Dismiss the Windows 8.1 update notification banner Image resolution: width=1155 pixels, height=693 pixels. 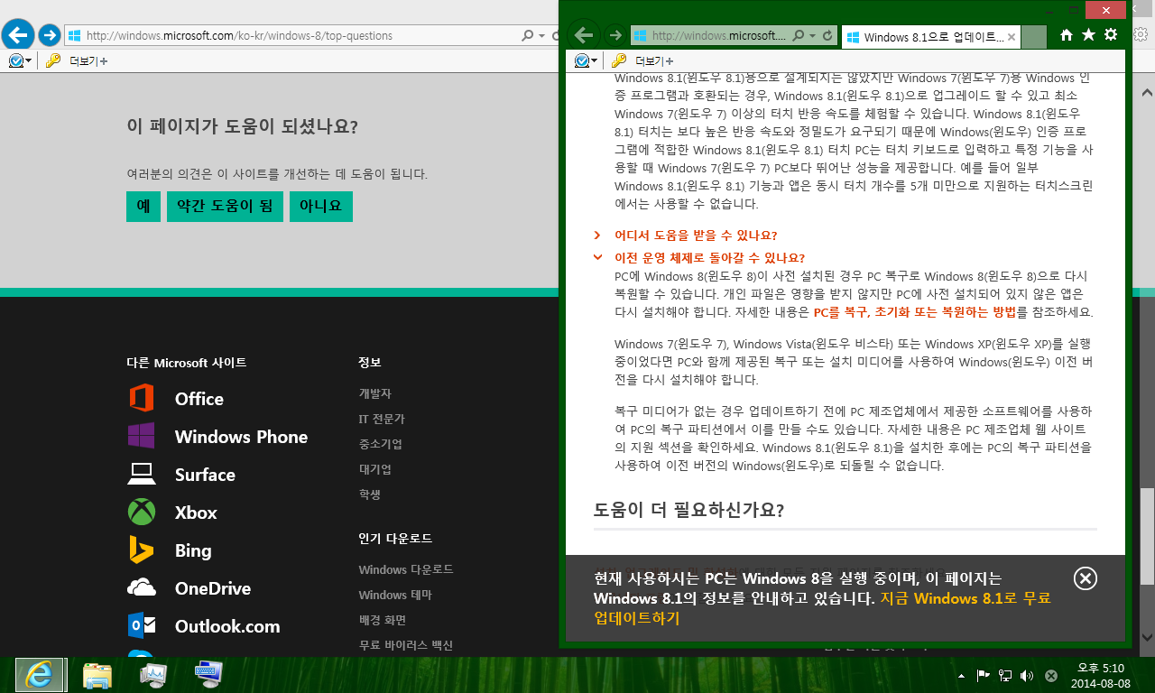click(1086, 578)
